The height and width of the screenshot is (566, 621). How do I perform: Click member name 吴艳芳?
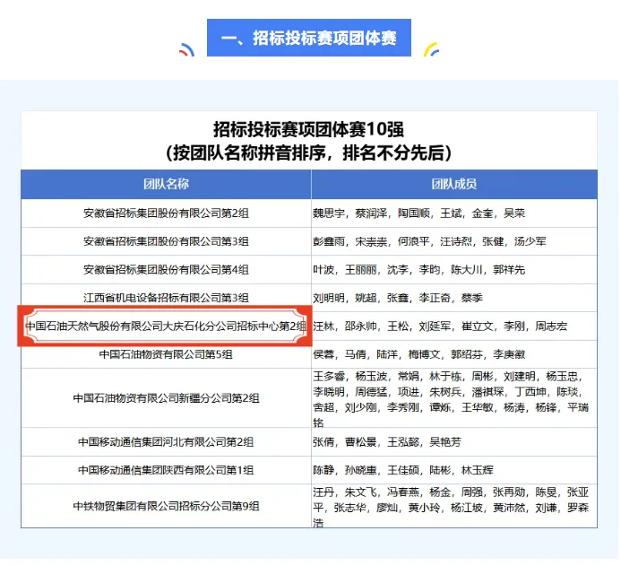(445, 442)
